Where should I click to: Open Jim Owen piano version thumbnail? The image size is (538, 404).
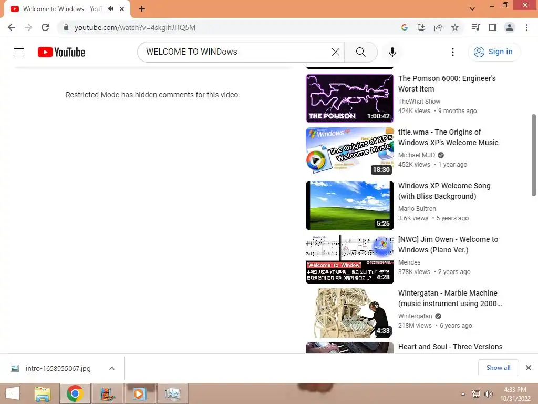coord(349,259)
